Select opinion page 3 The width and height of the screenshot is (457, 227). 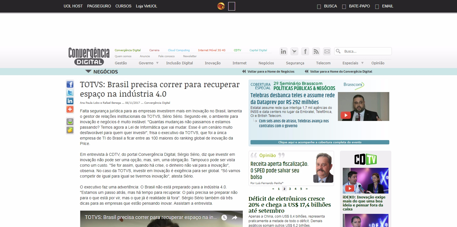290,189
